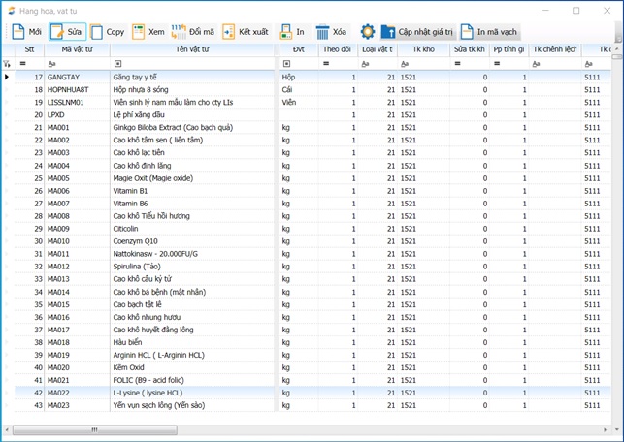Screen dimensions: 624x442
Task: Sort by the Tk kho column header
Action: [423, 48]
